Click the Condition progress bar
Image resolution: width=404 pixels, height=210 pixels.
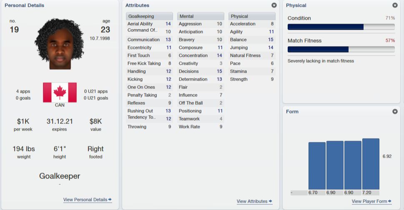(341, 27)
